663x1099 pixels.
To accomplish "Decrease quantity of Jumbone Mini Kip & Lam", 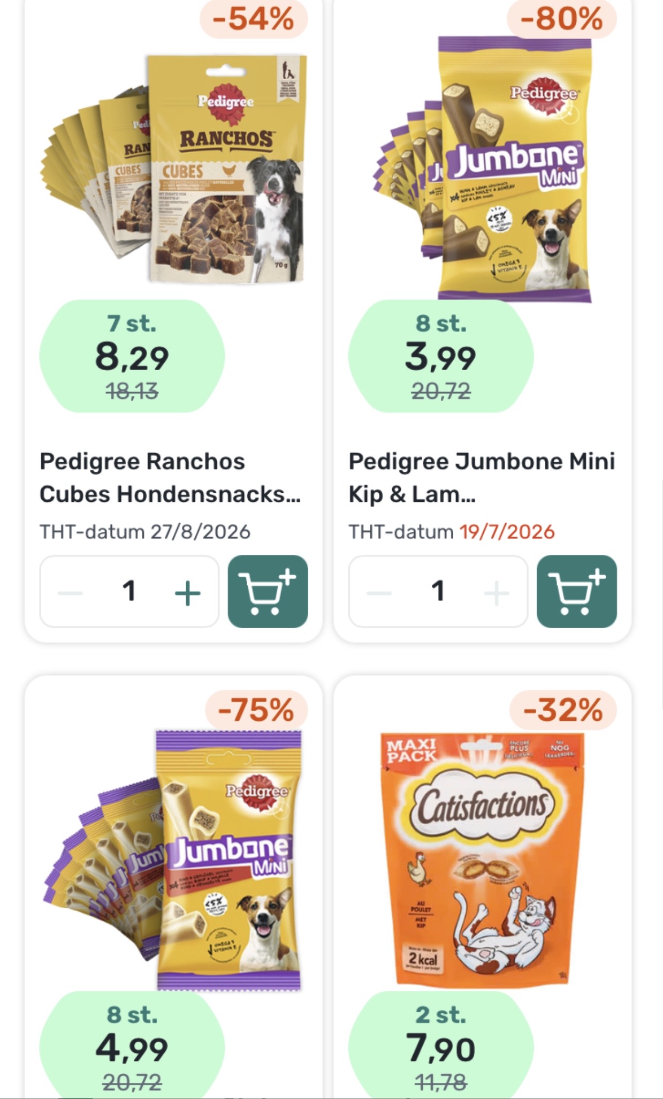I will click(x=379, y=593).
